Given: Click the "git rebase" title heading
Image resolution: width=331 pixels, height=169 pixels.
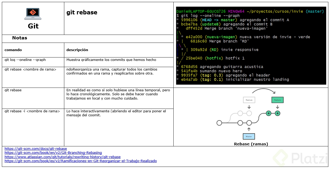Looking at the screenshot, I should (82, 12).
